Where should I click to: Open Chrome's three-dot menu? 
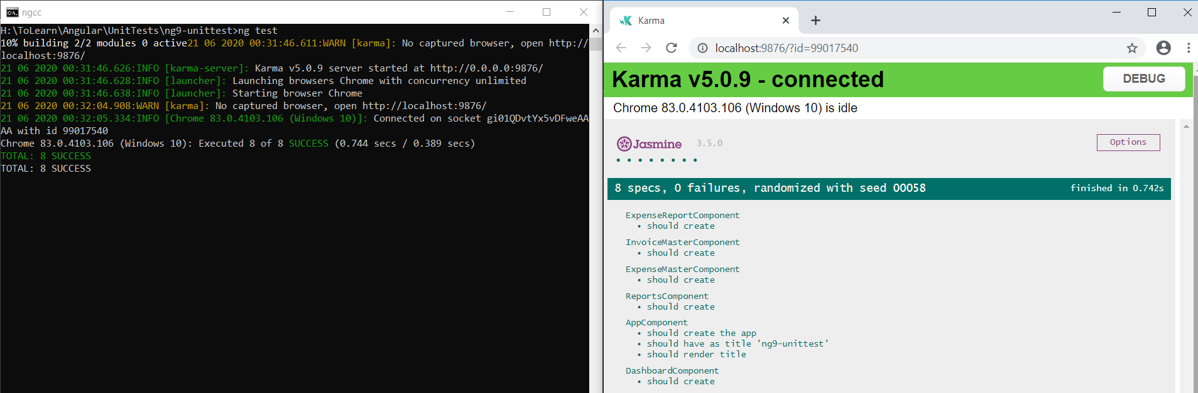pos(1188,48)
